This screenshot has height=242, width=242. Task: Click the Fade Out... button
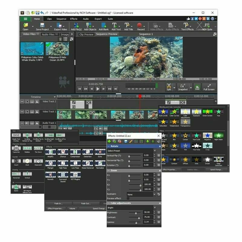[x=86, y=203]
